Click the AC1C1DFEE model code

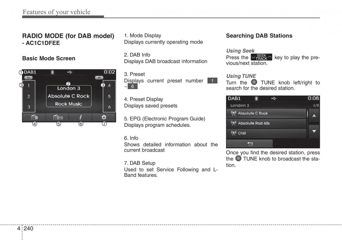43,44
